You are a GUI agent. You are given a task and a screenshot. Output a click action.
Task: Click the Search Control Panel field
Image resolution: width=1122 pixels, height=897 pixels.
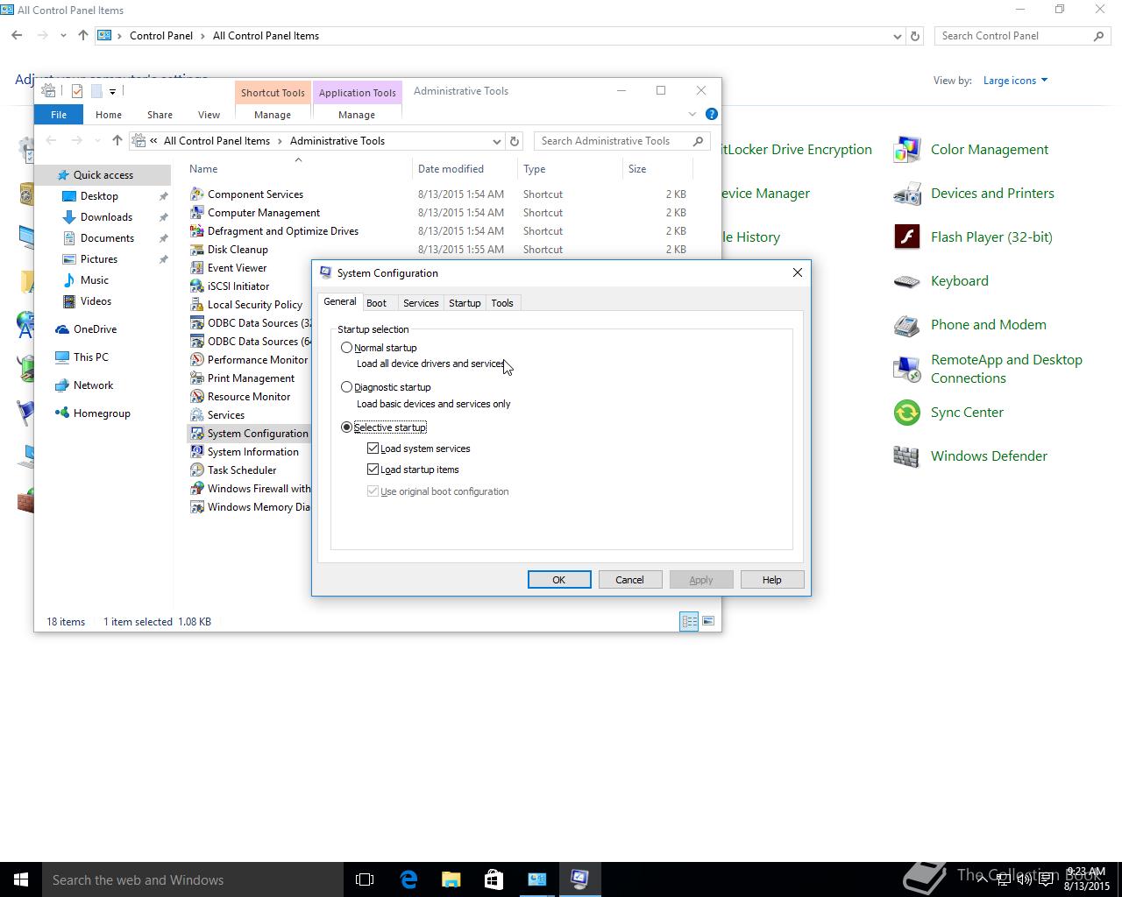point(1023,36)
